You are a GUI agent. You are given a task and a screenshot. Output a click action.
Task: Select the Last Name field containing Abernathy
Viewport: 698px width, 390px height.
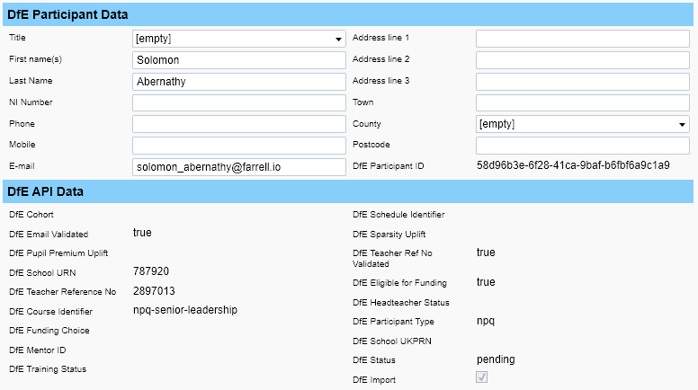[238, 82]
